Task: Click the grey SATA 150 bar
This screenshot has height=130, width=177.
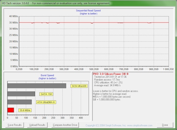Action: 21,94
